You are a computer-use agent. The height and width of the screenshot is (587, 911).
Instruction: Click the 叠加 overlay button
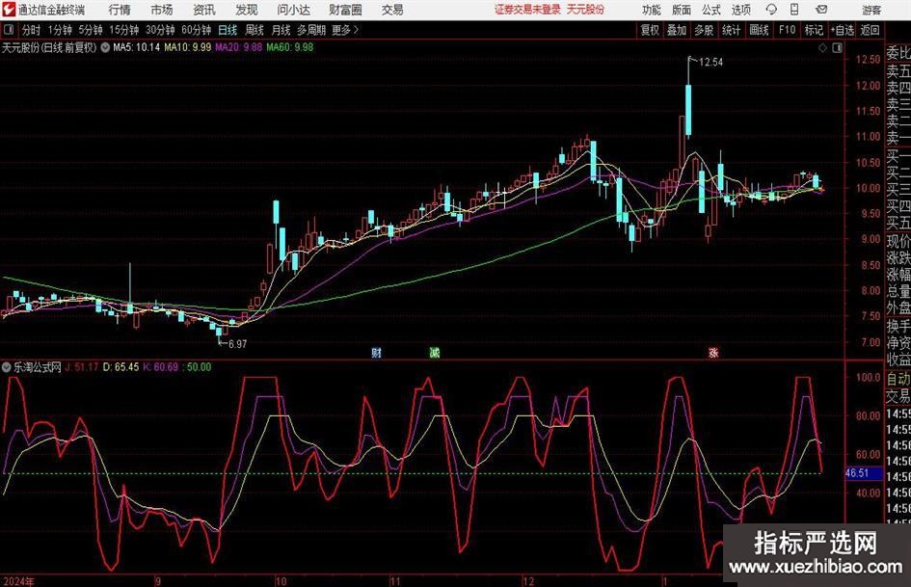[677, 30]
